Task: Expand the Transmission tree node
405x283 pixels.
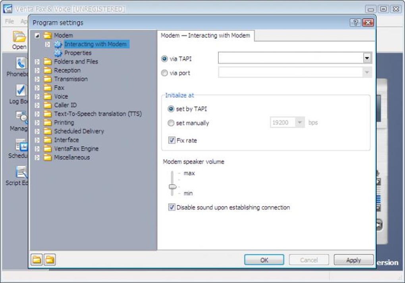Action: click(x=37, y=79)
